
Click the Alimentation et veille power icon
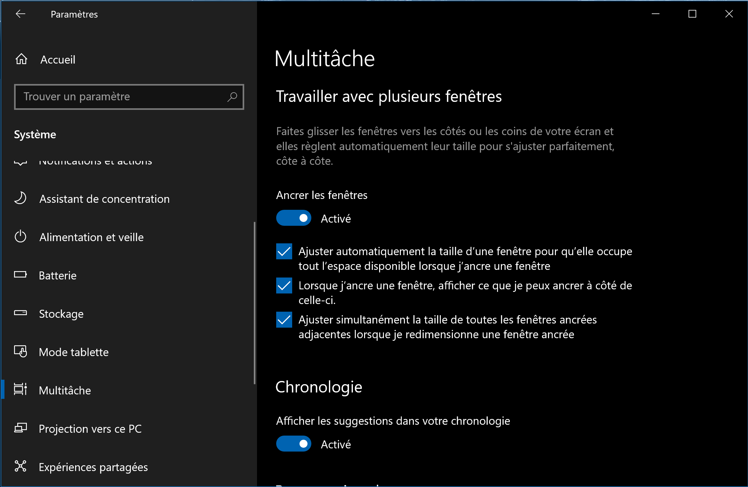coord(20,237)
